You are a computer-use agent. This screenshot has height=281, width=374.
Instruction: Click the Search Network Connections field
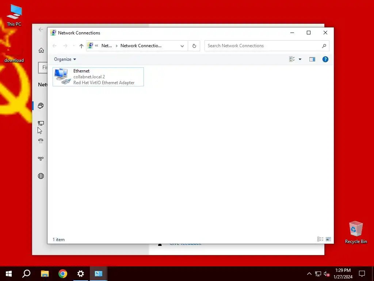click(267, 46)
